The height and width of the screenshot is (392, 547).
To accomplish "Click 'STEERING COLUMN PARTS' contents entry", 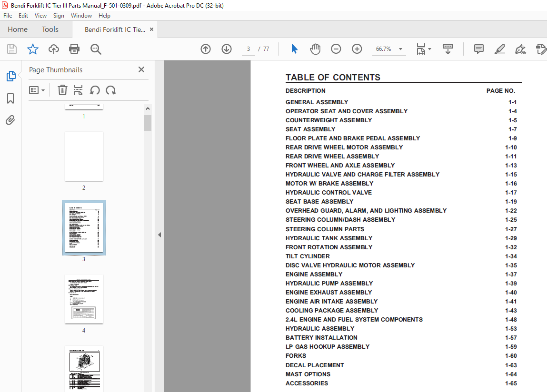I will 325,229.
